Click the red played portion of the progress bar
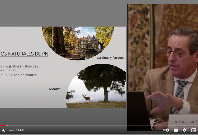 click(x=3, y=125)
